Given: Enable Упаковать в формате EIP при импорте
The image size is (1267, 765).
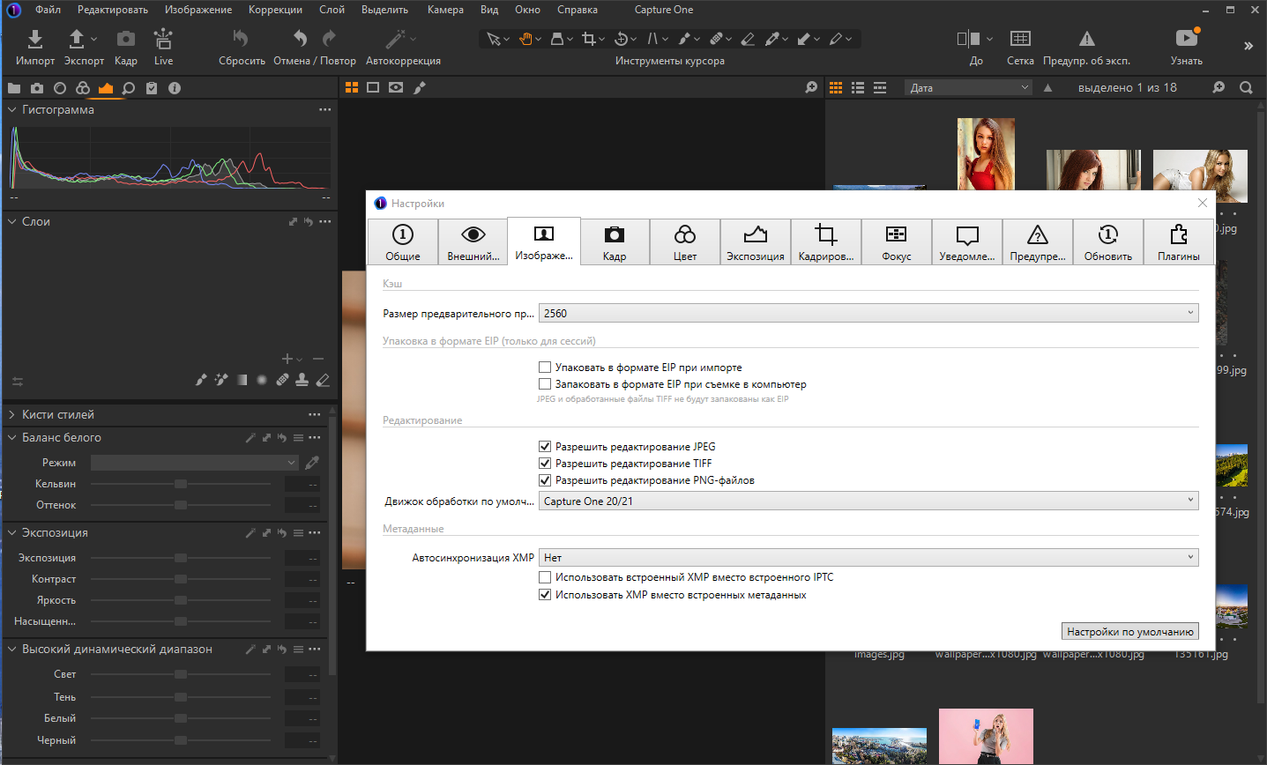Looking at the screenshot, I should coord(545,368).
